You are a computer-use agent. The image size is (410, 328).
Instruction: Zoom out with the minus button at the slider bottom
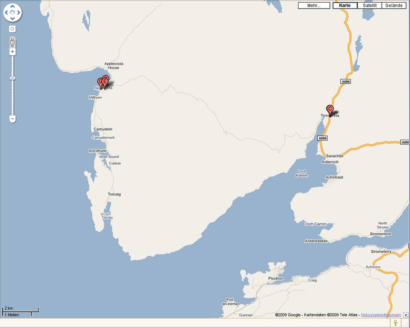coord(12,119)
